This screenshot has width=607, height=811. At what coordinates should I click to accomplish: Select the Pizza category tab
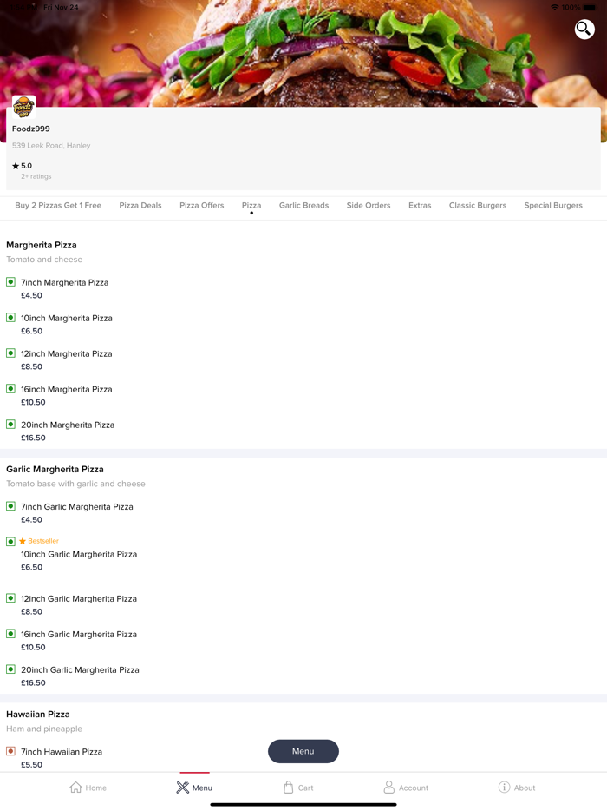point(251,205)
